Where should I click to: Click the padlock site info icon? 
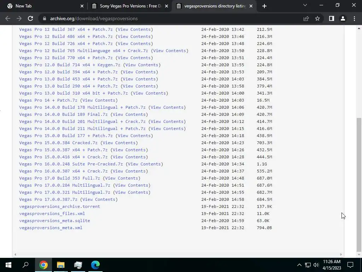pyautogui.click(x=45, y=18)
